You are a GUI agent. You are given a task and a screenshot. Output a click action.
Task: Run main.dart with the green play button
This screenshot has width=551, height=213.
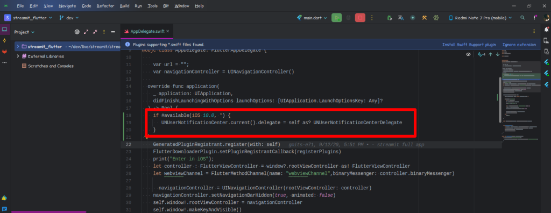336,18
